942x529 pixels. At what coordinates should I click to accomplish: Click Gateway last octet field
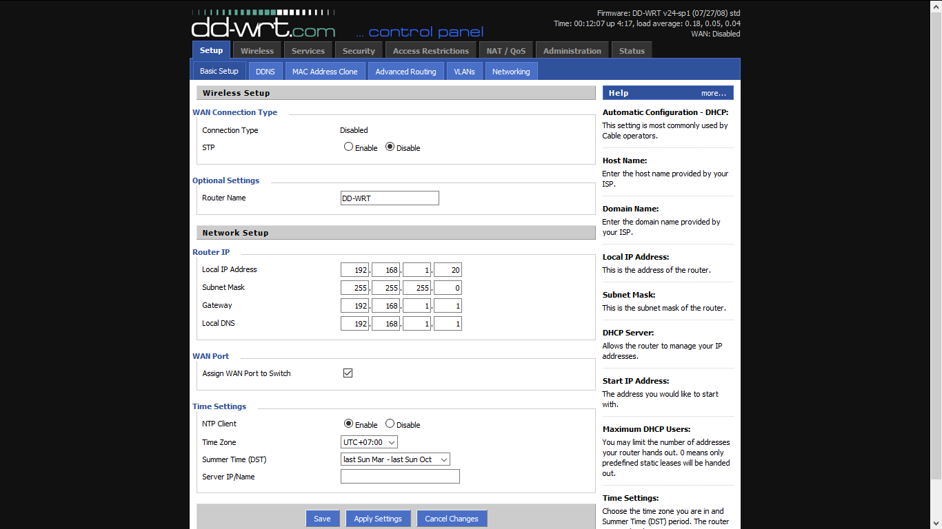[x=448, y=306]
